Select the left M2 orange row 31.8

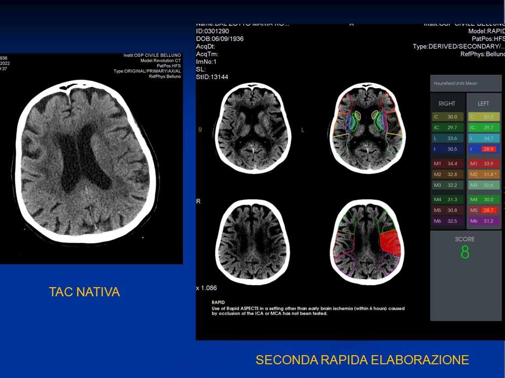click(484, 175)
